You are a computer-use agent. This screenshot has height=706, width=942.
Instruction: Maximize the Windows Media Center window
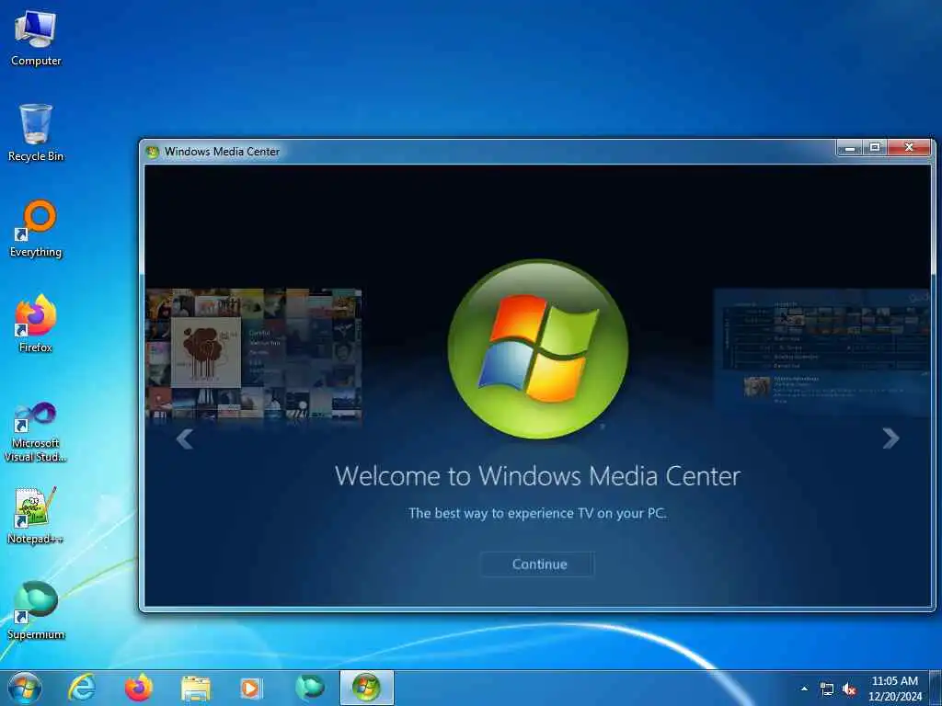pyautogui.click(x=875, y=148)
